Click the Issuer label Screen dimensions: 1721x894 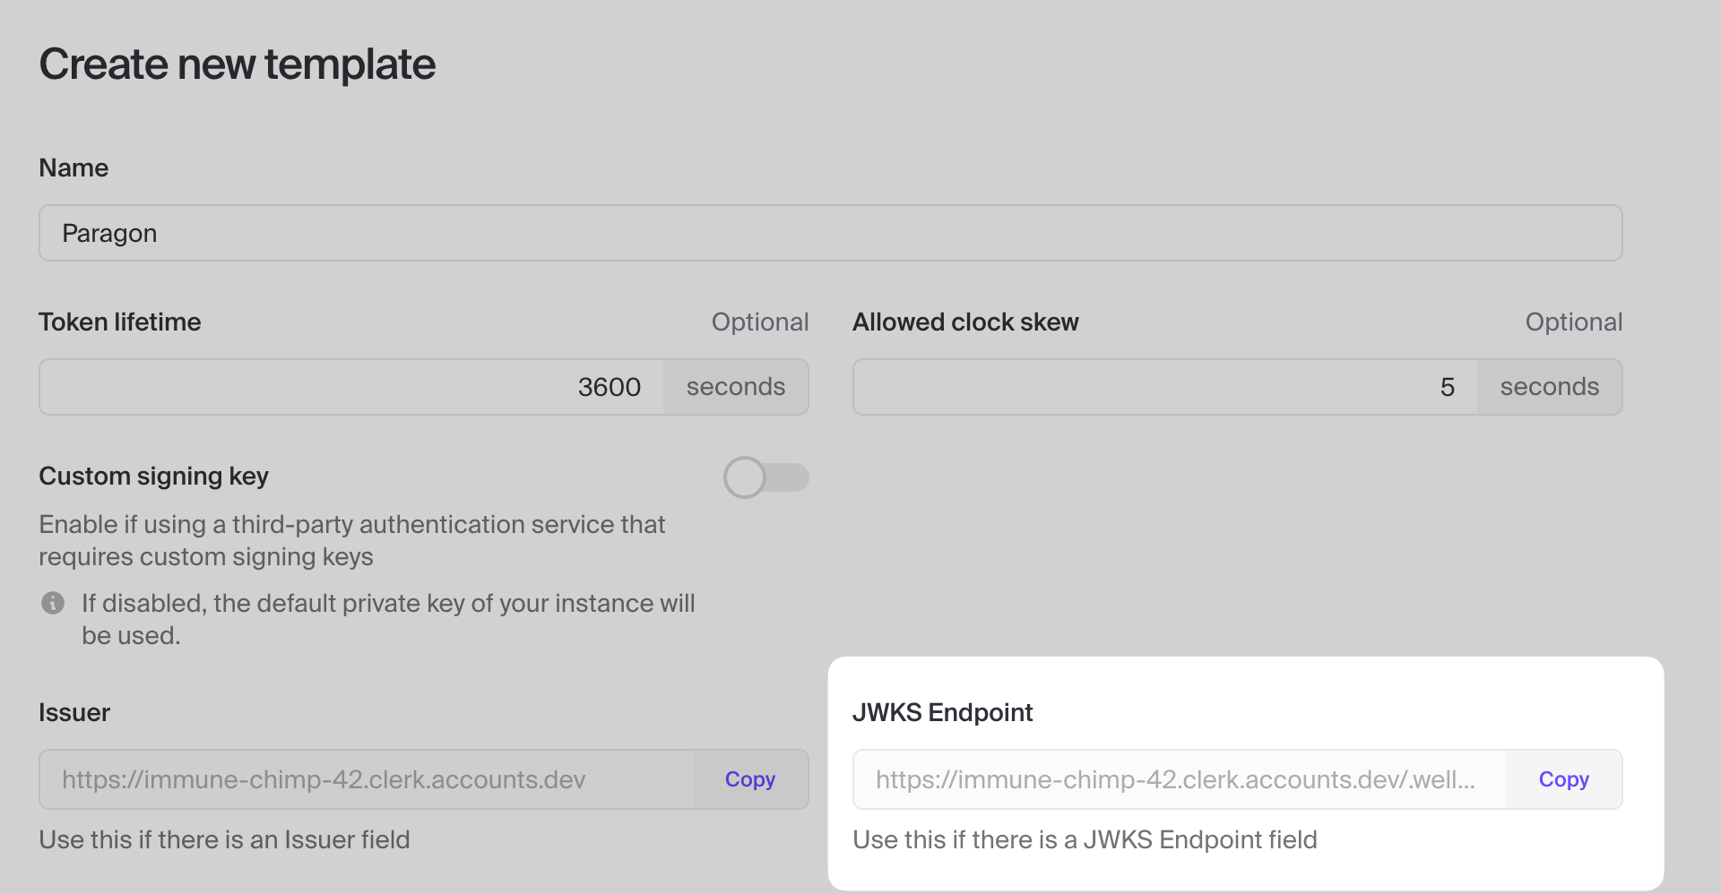[x=74, y=712]
